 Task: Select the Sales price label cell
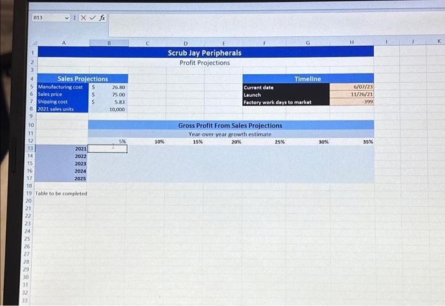point(63,95)
